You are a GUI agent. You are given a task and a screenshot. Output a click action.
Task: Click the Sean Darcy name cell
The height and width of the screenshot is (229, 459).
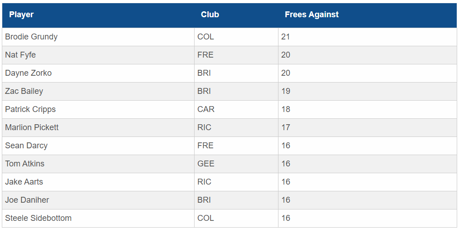98,146
